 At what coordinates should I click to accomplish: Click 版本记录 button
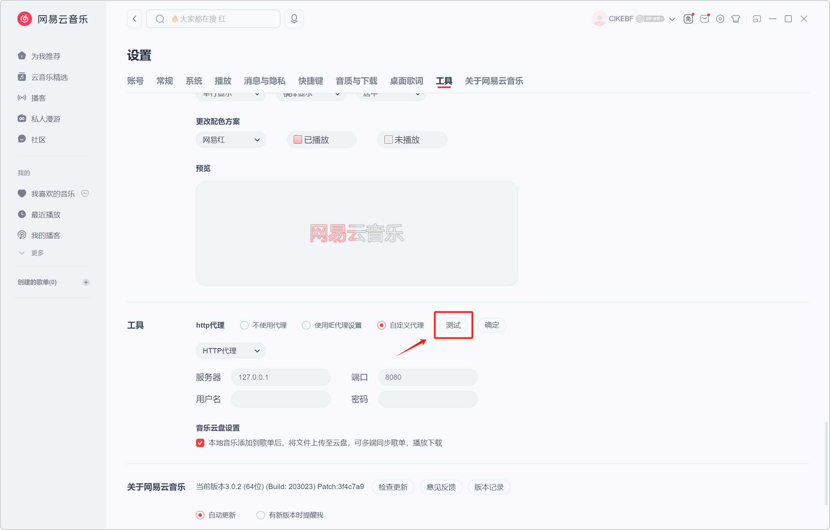tap(489, 487)
